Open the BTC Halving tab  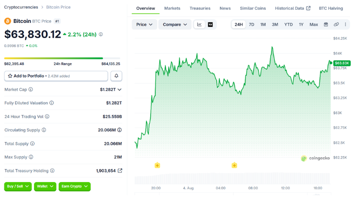coord(331,8)
